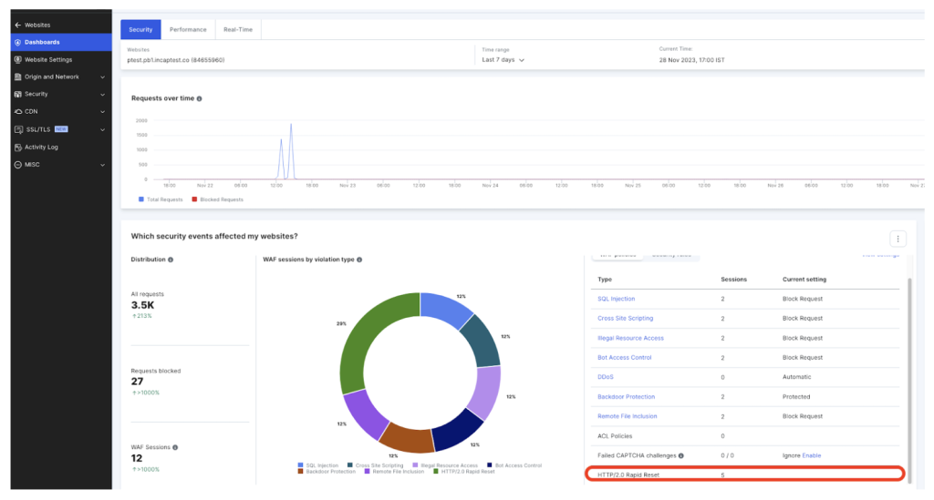Toggle SQL Injection legend under donut chart
The width and height of the screenshot is (934, 500).
pyautogui.click(x=320, y=465)
